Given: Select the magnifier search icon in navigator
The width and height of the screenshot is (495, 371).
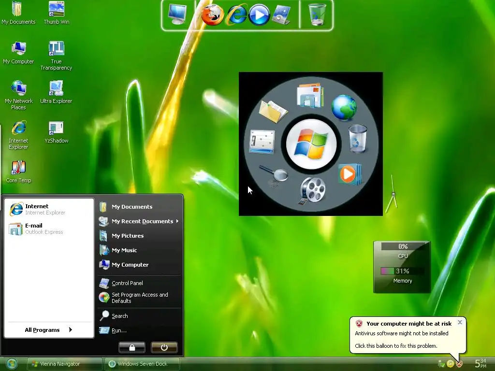Looking at the screenshot, I should click(274, 174).
